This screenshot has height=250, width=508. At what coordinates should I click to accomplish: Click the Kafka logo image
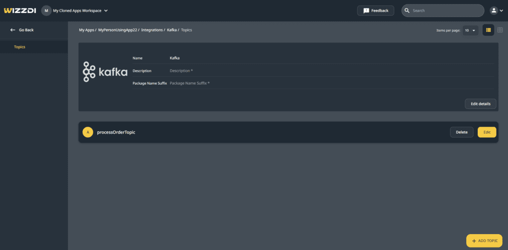tap(105, 72)
